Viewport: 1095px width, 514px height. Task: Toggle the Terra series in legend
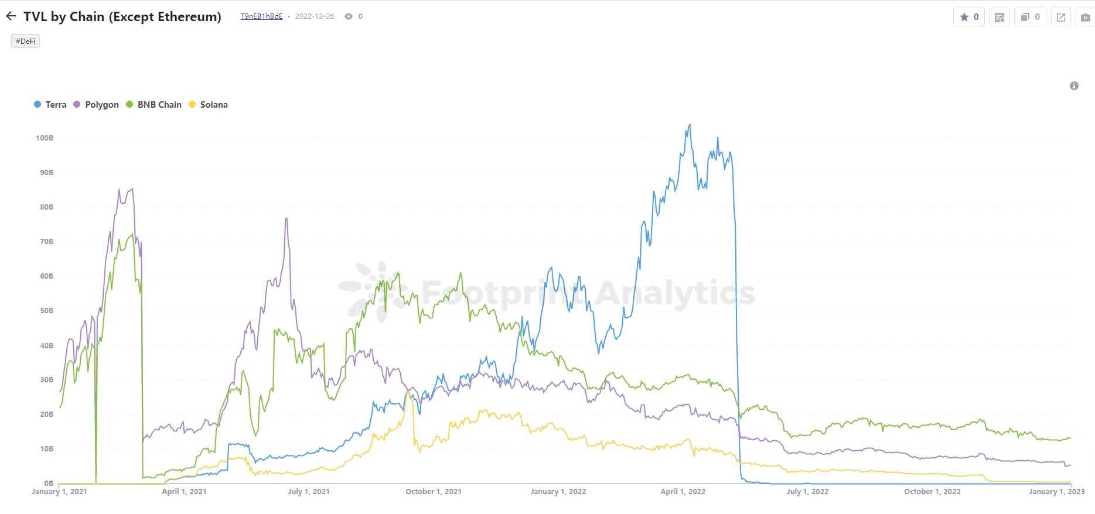[56, 105]
